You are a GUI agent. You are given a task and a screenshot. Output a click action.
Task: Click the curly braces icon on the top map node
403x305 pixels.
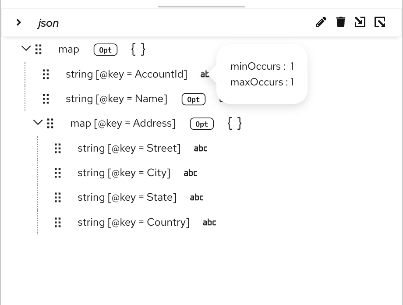coord(138,50)
